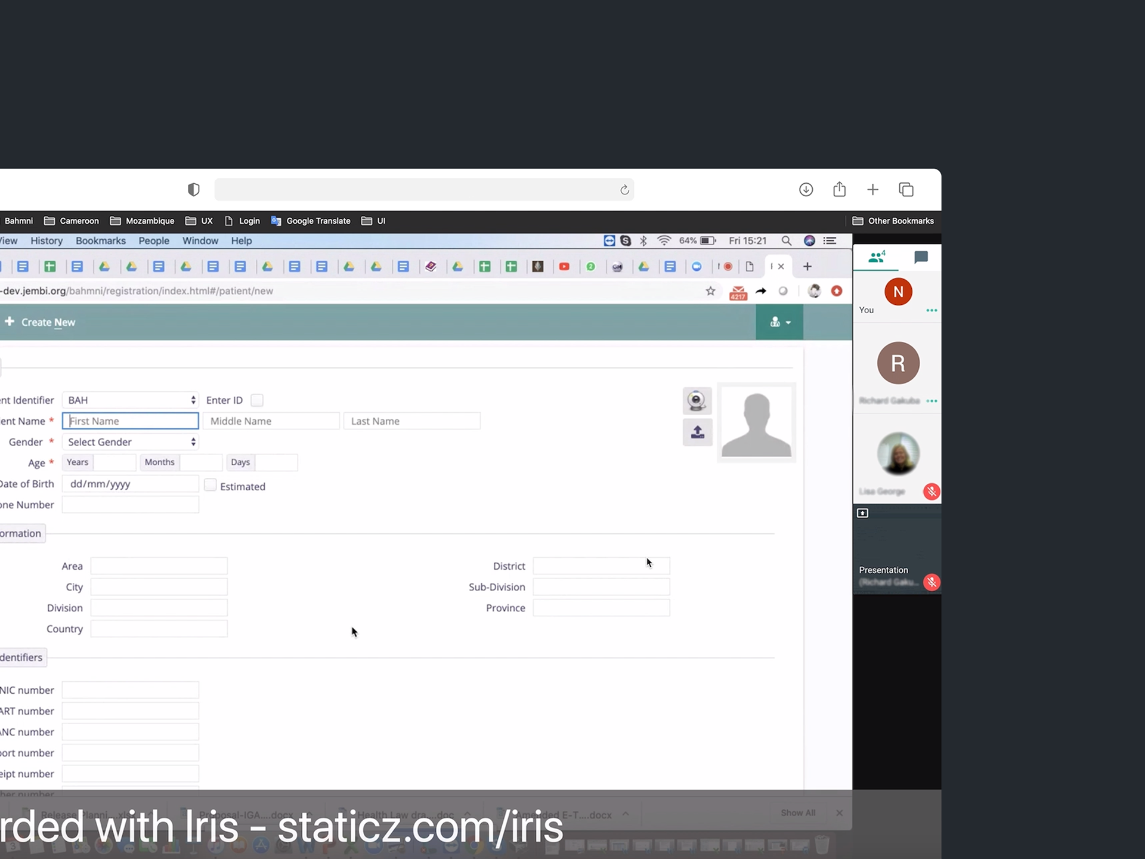Screen dimensions: 1145x859
Task: Click the Middle Name field
Action: click(x=271, y=421)
